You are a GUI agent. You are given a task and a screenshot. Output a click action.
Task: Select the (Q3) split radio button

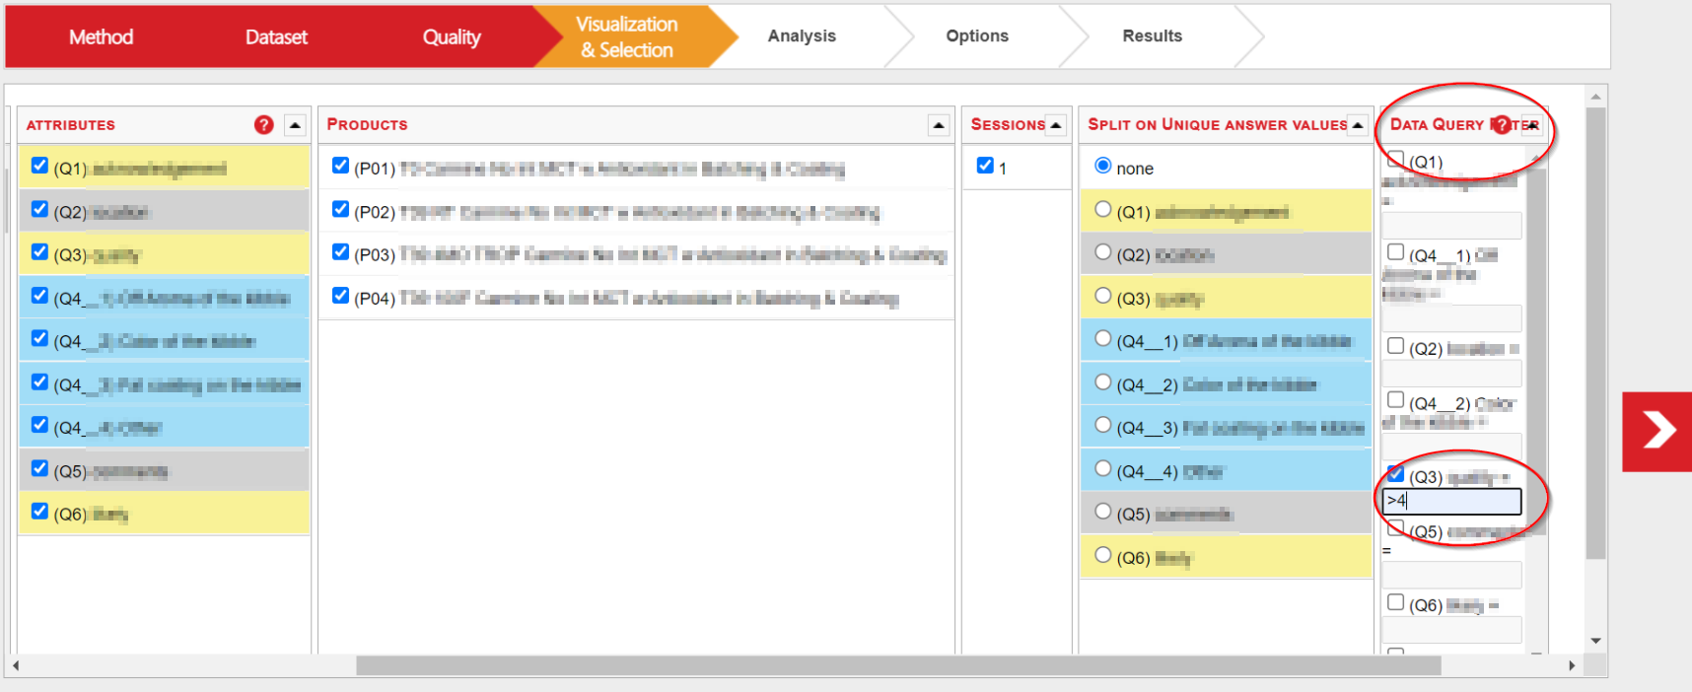point(1102,296)
